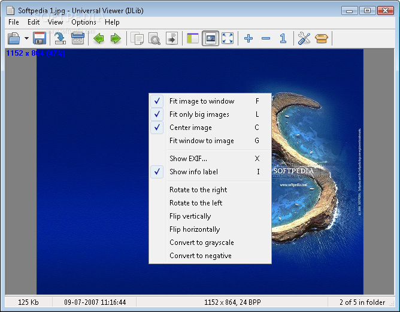This screenshot has width=400, height=312.
Task: Open the View menu
Action: [x=55, y=22]
